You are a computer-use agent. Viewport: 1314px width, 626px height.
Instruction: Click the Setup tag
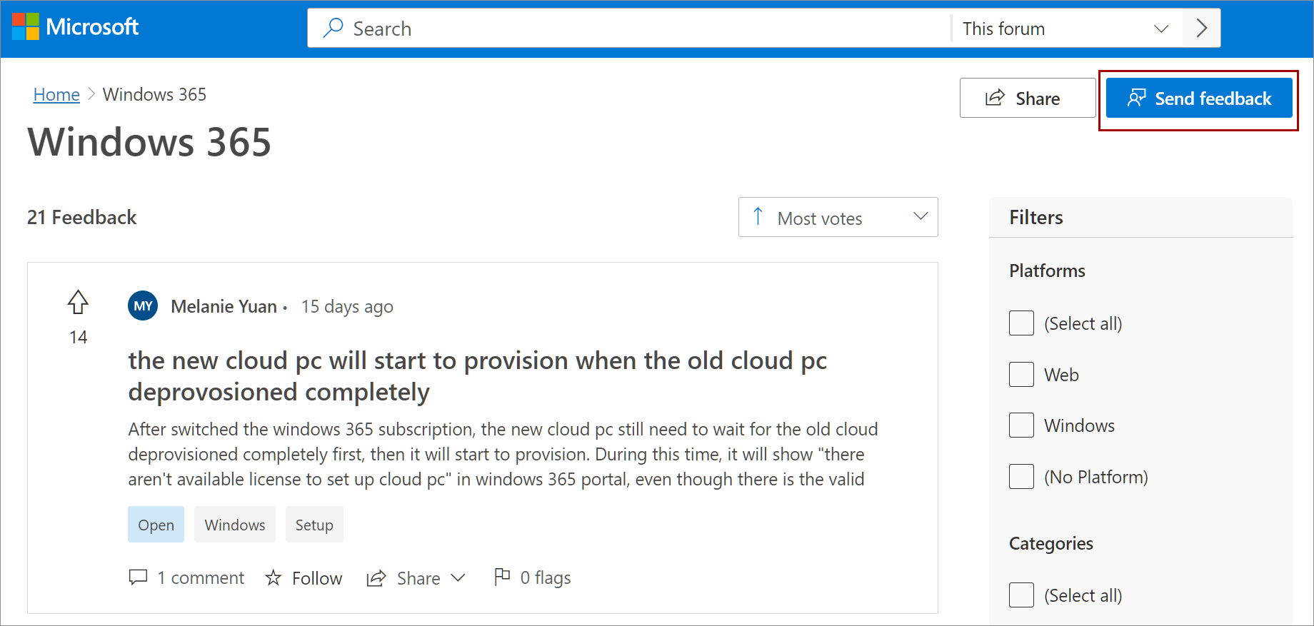[314, 525]
